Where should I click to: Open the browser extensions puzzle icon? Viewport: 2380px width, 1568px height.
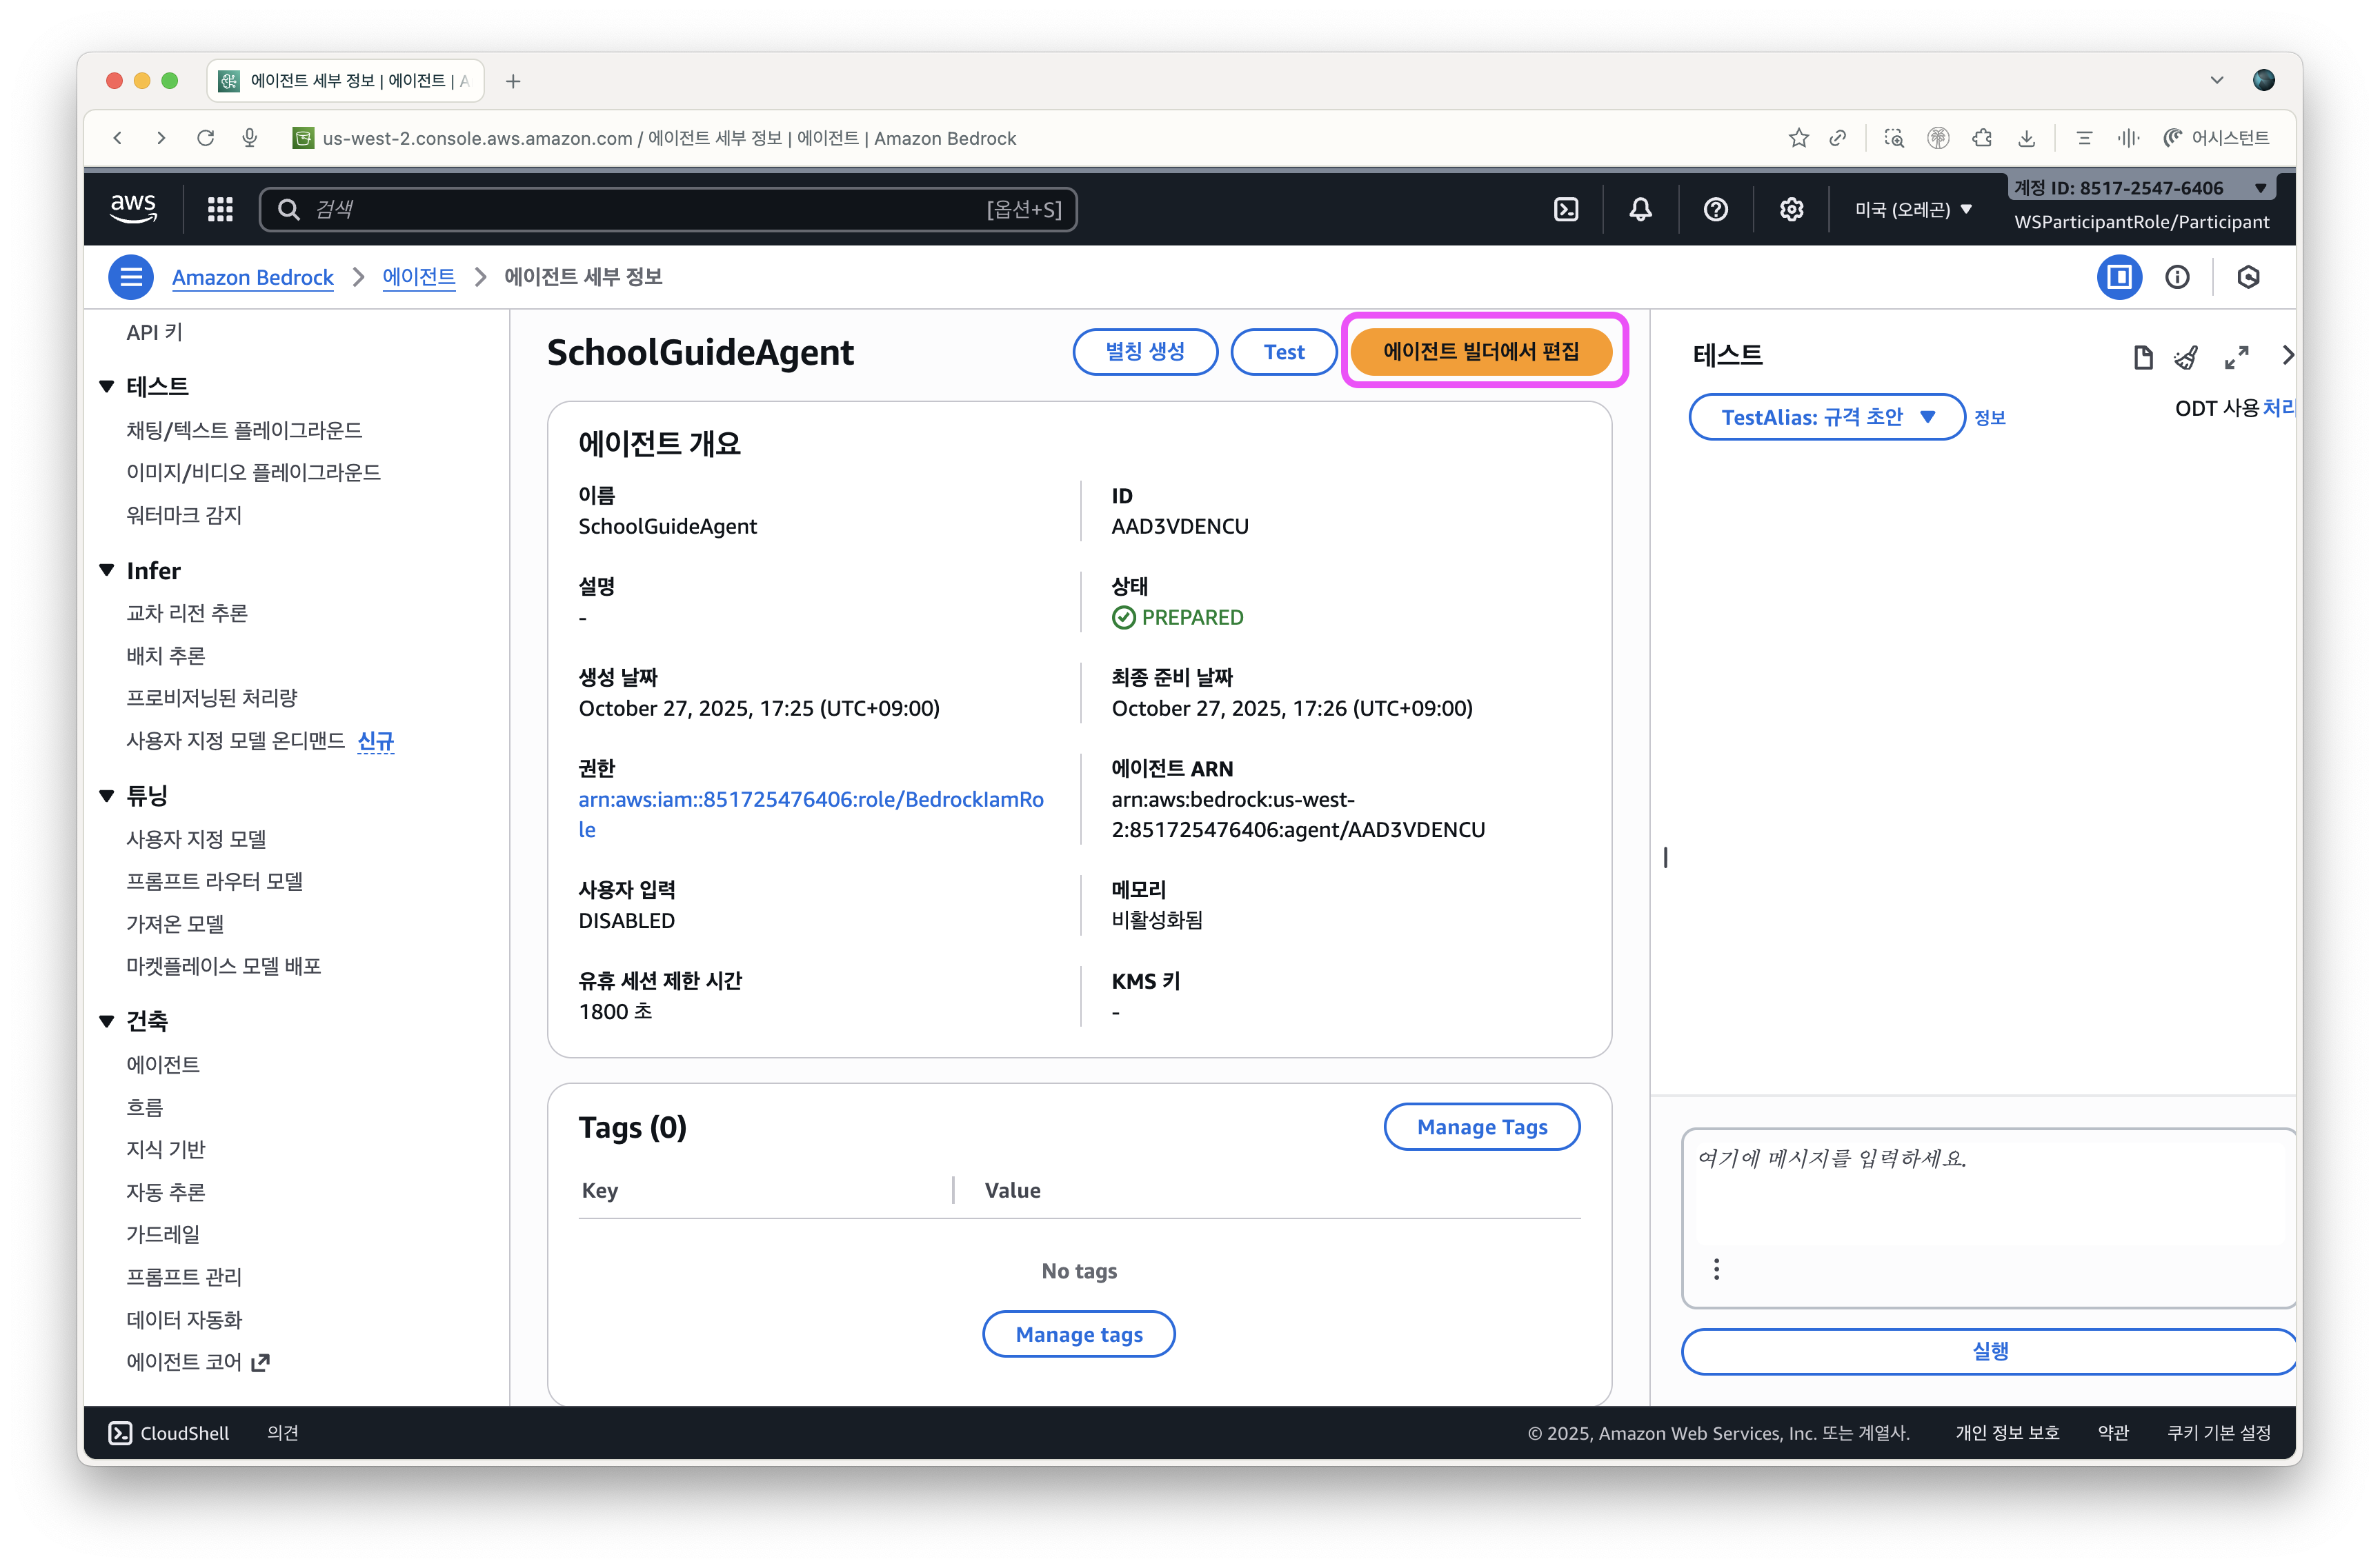[1982, 138]
